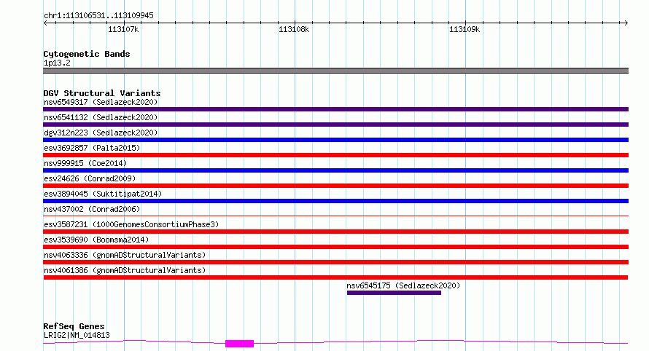This screenshot has height=351, width=649.
Task: Click the red bar under esv3539690
Action: [335, 247]
